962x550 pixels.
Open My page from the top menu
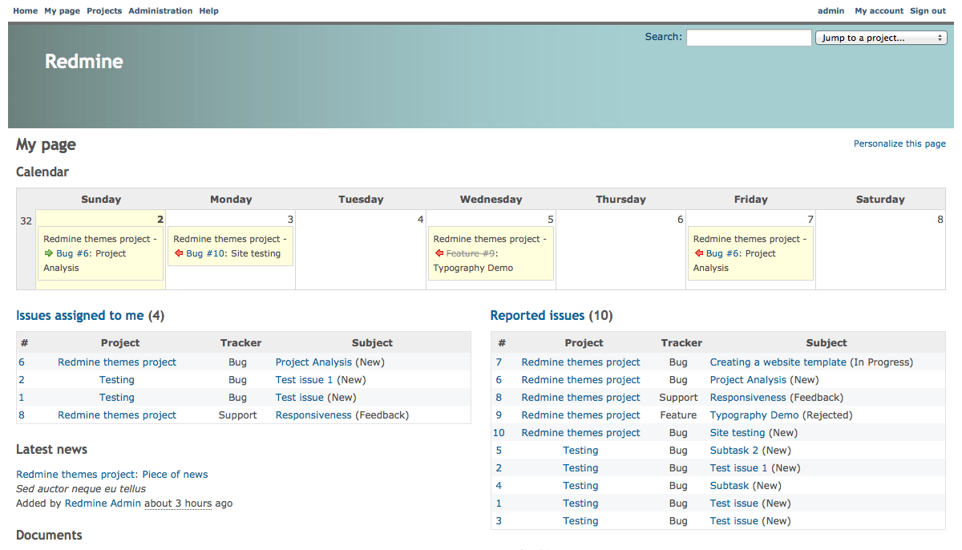pyautogui.click(x=62, y=11)
